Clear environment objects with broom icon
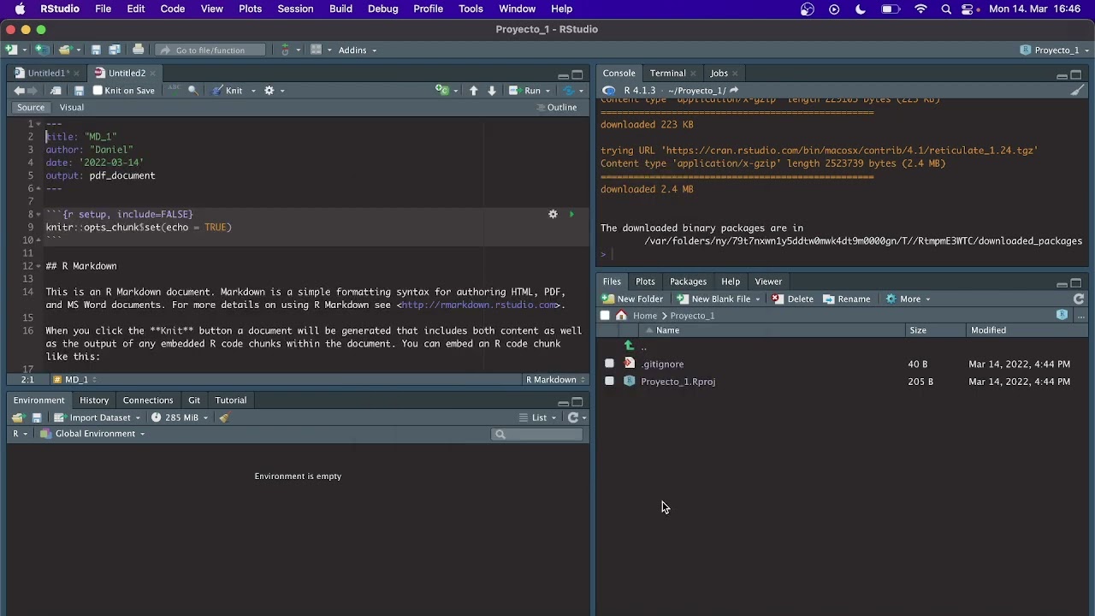The image size is (1095, 616). pos(224,418)
